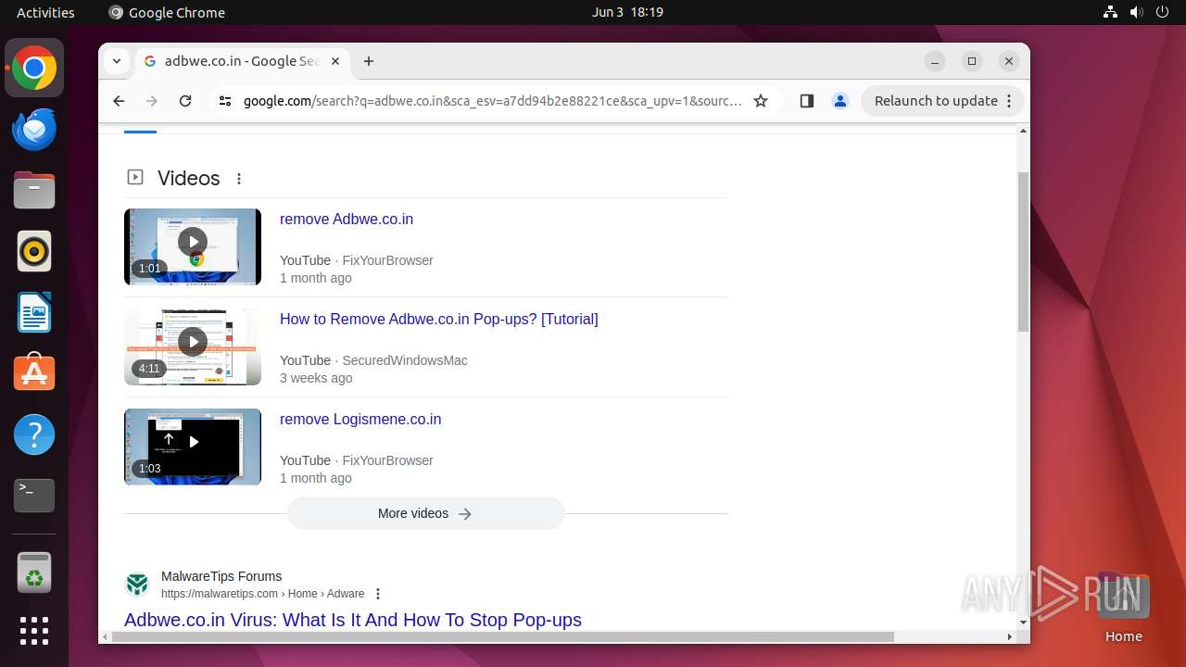Click the horizontal scrollbar thumb
This screenshot has height=667, width=1186.
click(x=504, y=636)
